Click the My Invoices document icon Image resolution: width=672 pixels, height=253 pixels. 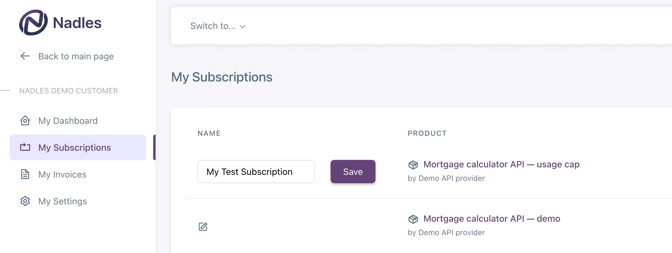[25, 174]
